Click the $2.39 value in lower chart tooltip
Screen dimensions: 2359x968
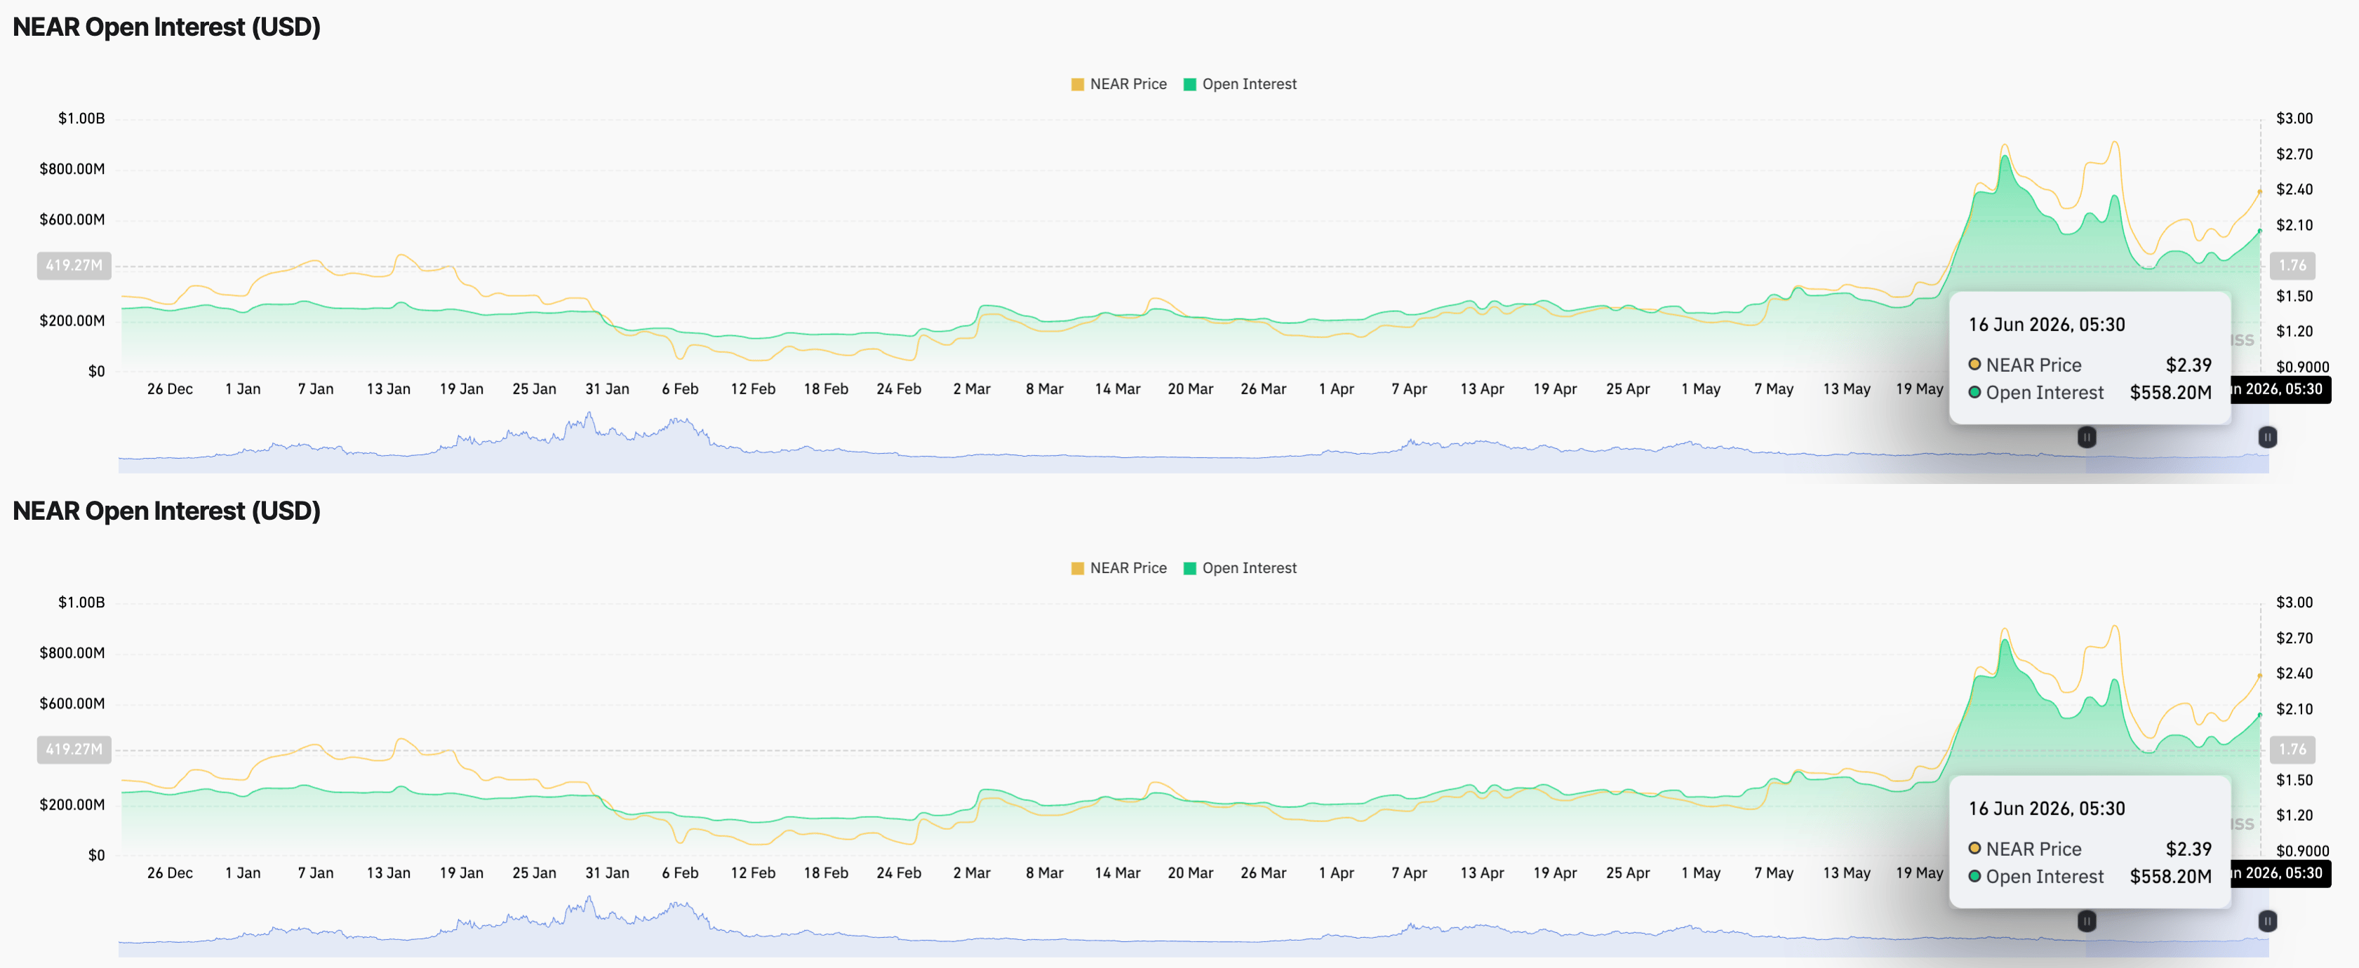2188,849
